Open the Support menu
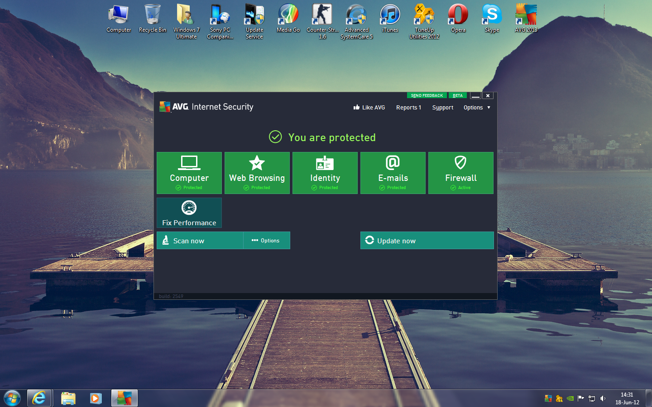 point(443,108)
